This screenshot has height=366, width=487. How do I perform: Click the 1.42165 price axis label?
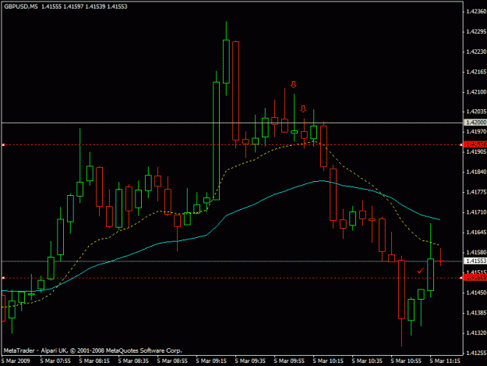pos(476,72)
